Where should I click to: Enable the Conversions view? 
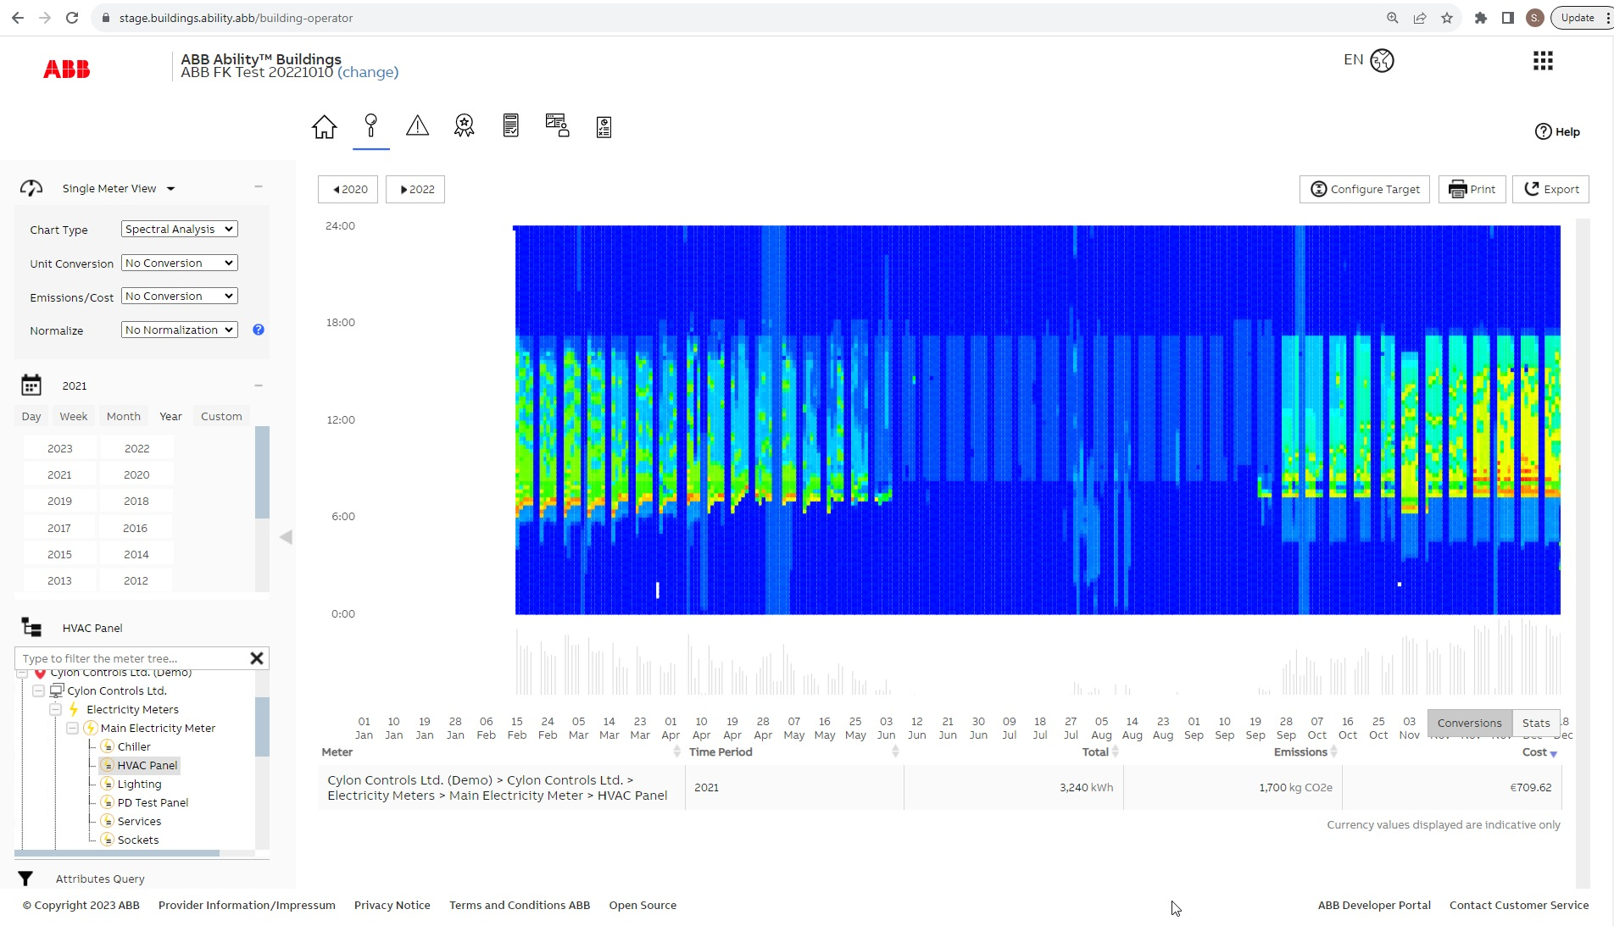point(1469,723)
